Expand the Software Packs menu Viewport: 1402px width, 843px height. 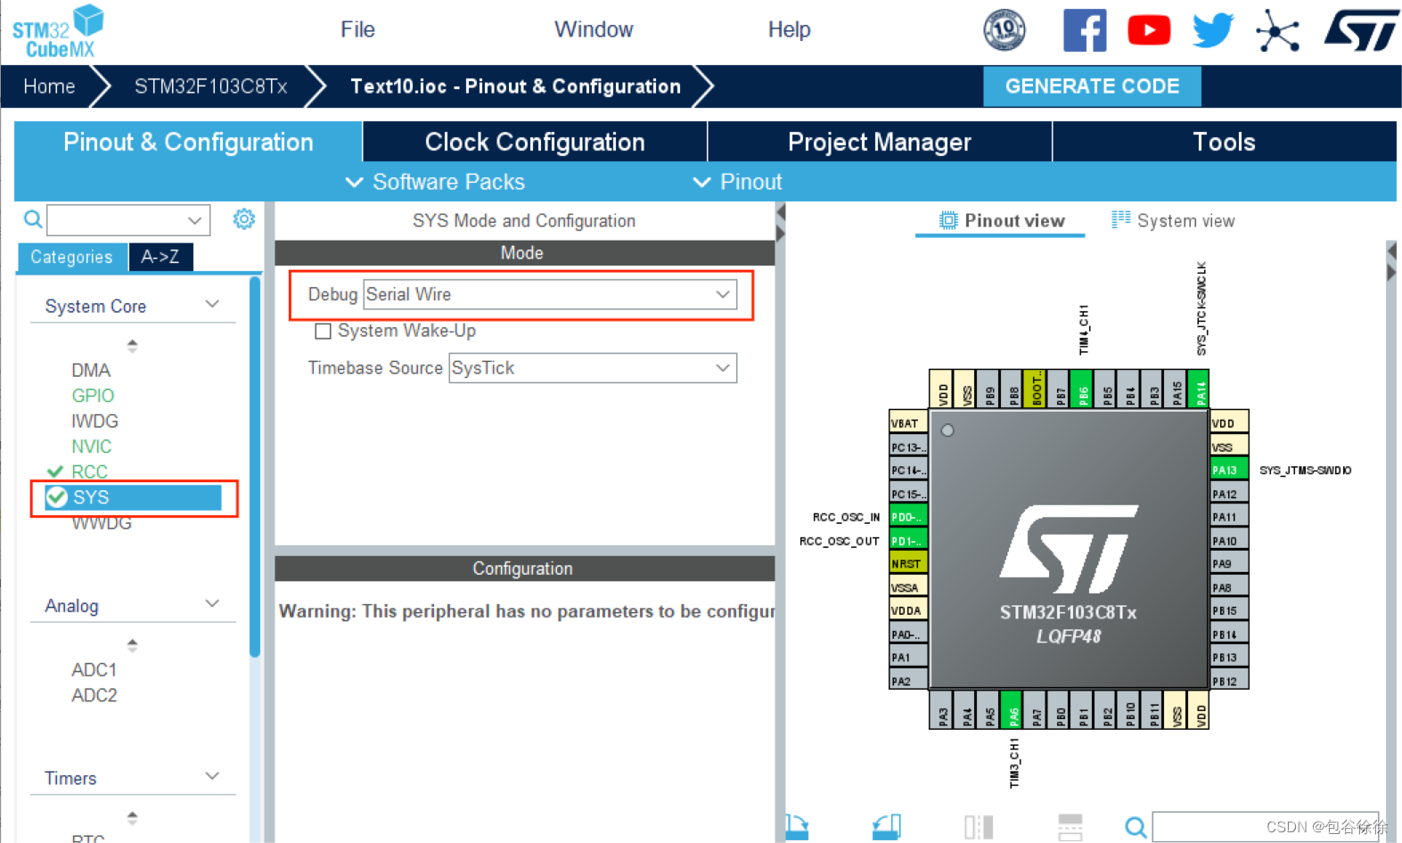coord(435,182)
